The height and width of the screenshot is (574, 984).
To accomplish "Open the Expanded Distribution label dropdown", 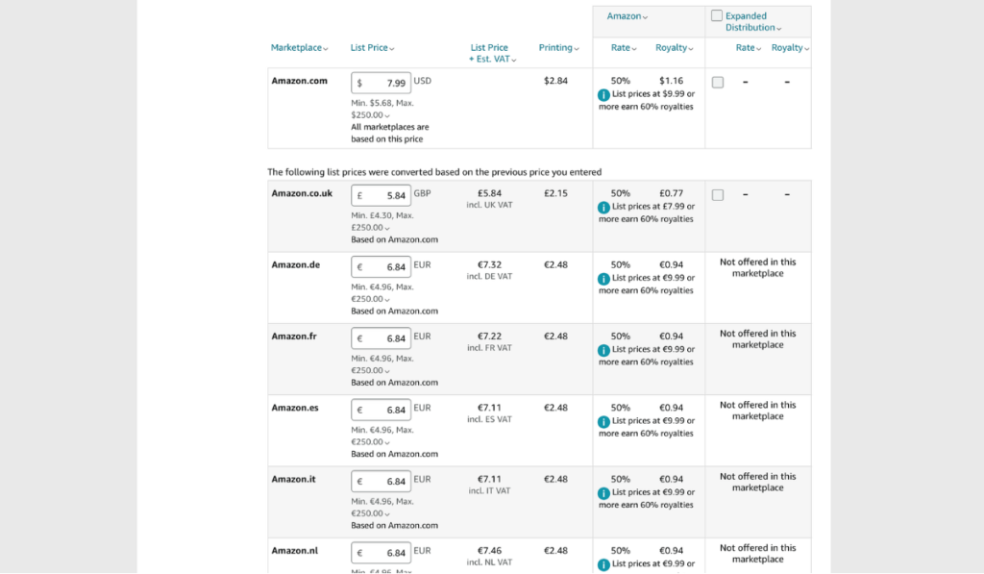I will click(x=753, y=22).
